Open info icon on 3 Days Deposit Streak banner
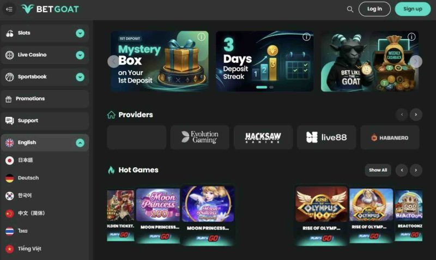The image size is (436, 260). pos(306,37)
